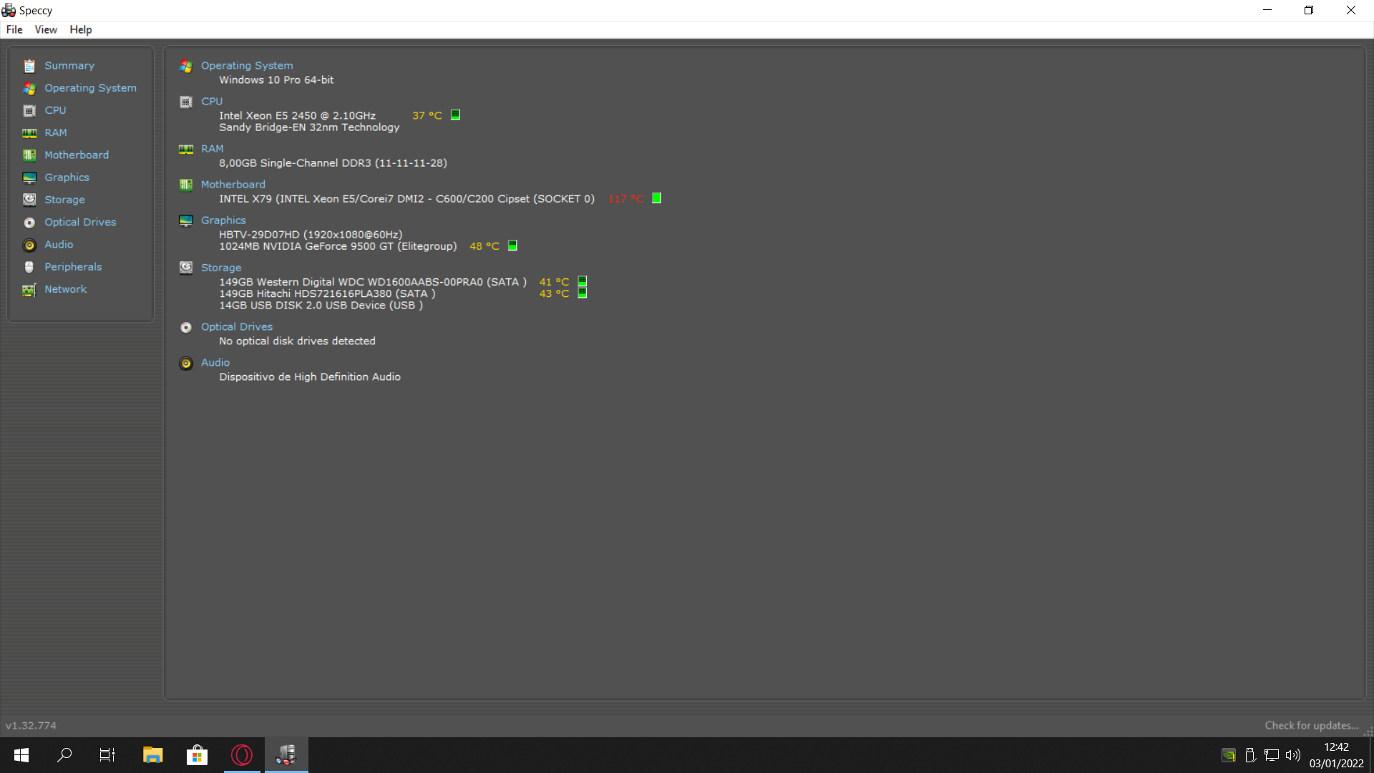This screenshot has width=1374, height=773.
Task: Select Peripherals in the sidebar
Action: click(x=73, y=267)
